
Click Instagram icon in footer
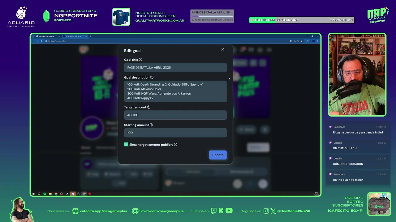point(266,211)
